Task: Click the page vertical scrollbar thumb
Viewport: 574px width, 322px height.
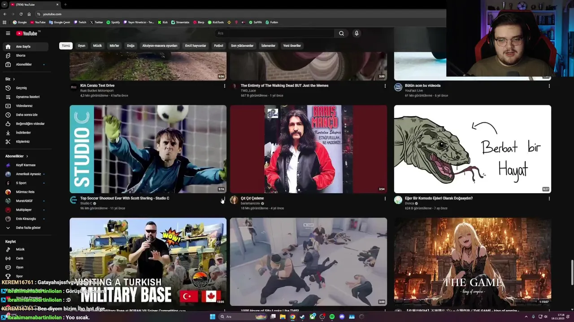Action: tap(571, 272)
